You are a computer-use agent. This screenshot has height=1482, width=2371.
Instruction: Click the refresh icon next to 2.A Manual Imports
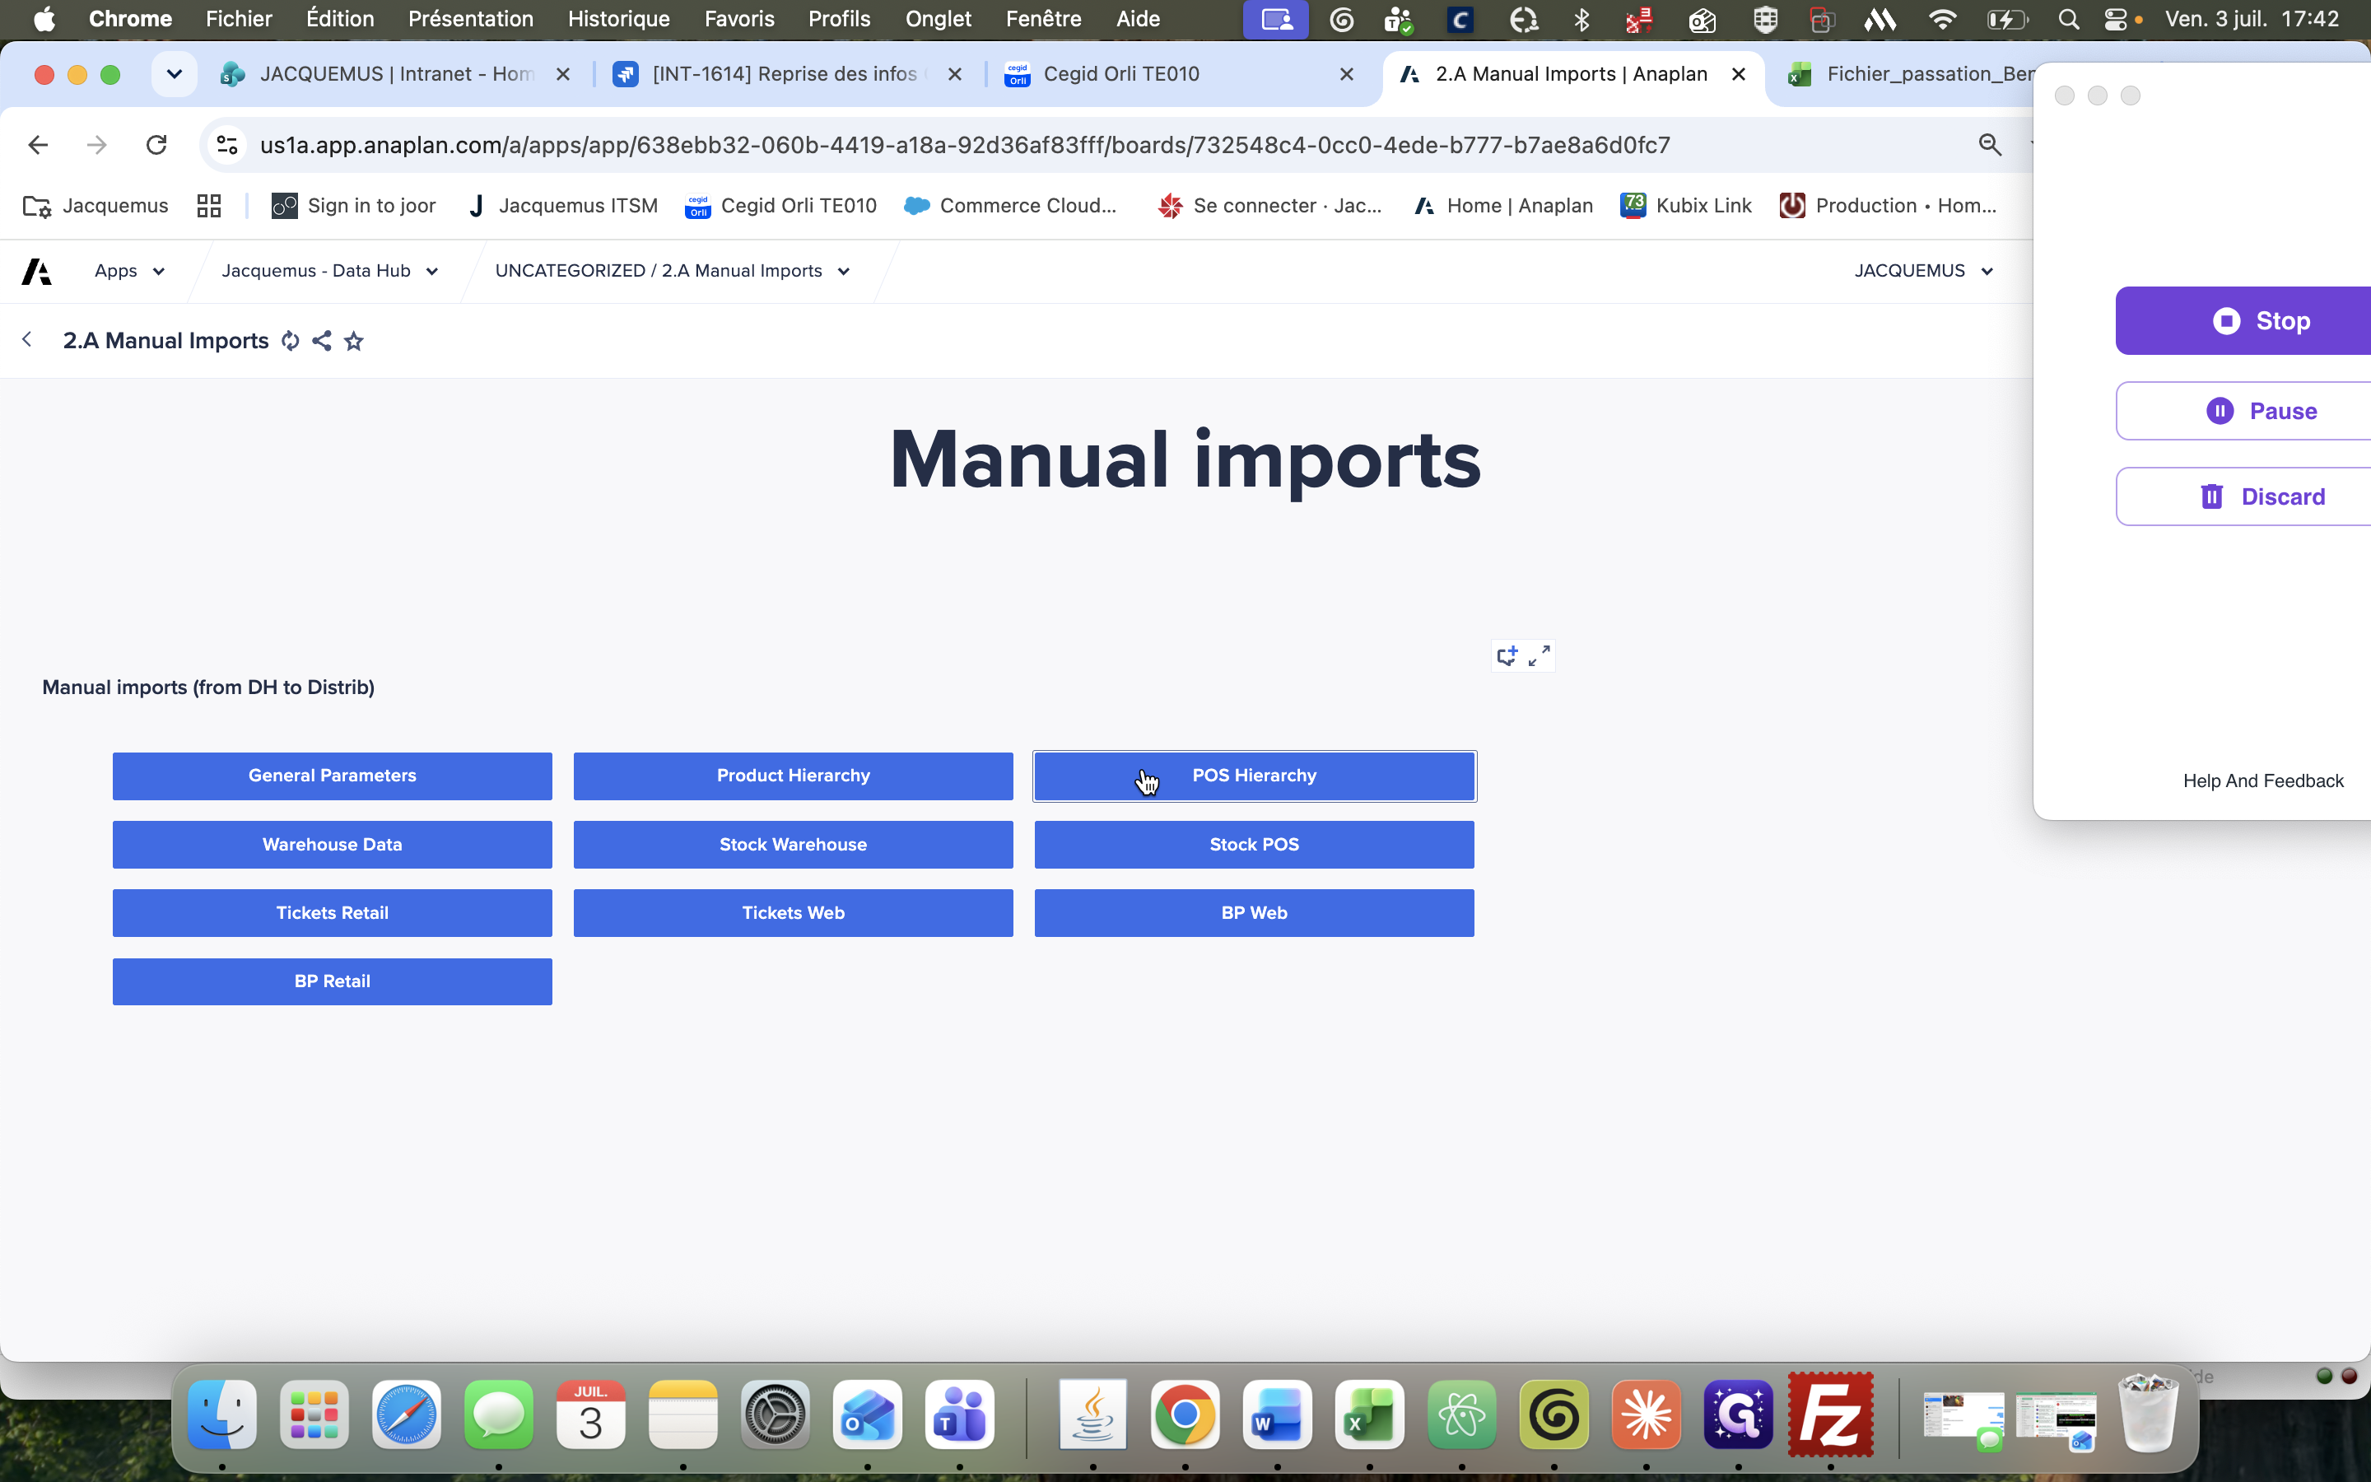(x=290, y=341)
